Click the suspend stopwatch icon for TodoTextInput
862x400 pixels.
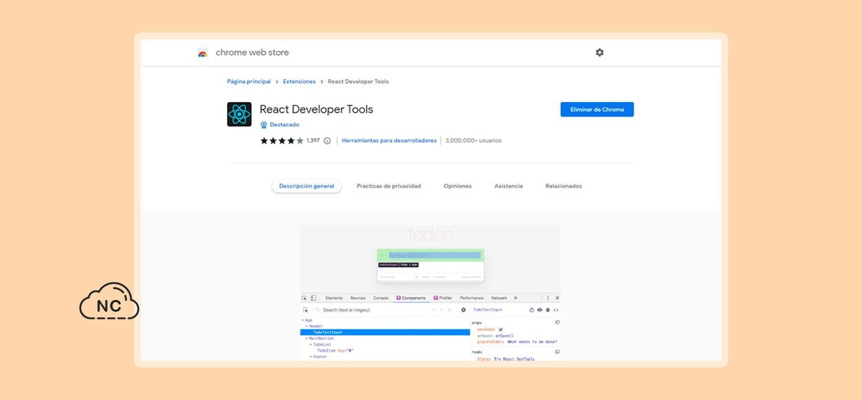click(532, 310)
